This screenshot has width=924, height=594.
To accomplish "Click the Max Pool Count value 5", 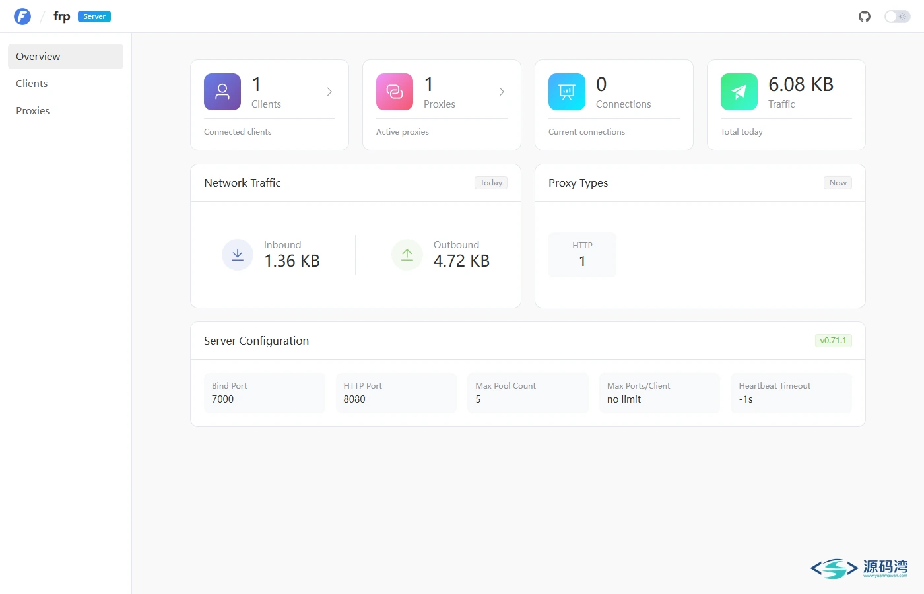I will pyautogui.click(x=478, y=399).
